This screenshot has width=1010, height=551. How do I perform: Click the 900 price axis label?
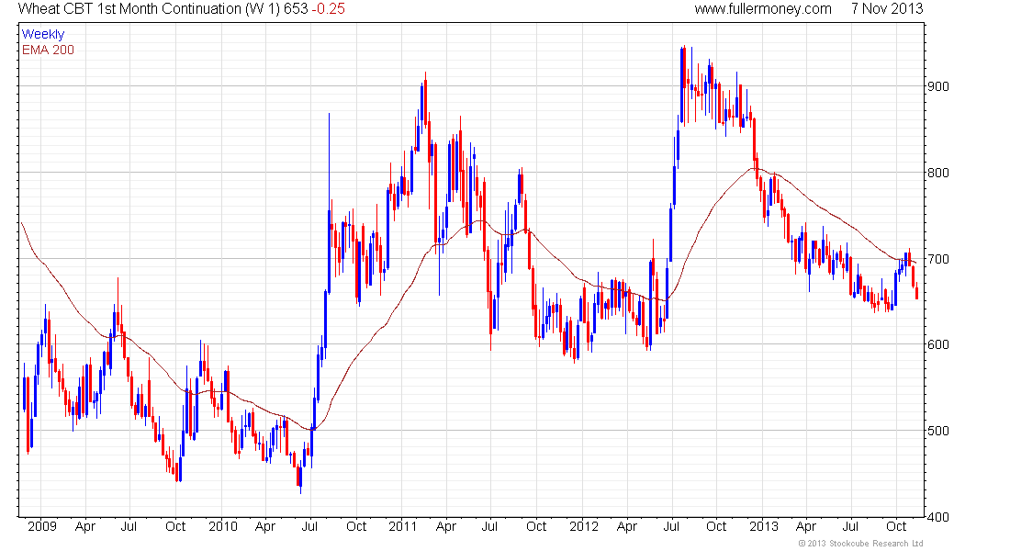[x=937, y=86]
